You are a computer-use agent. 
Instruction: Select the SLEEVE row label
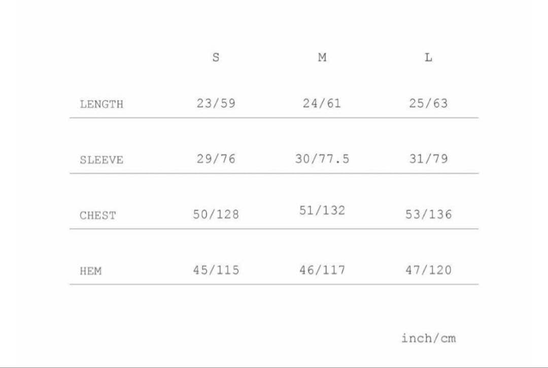click(x=101, y=160)
